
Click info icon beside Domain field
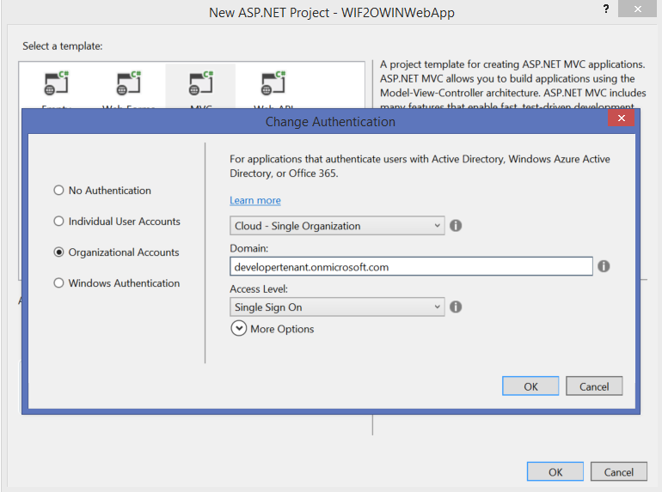click(604, 266)
